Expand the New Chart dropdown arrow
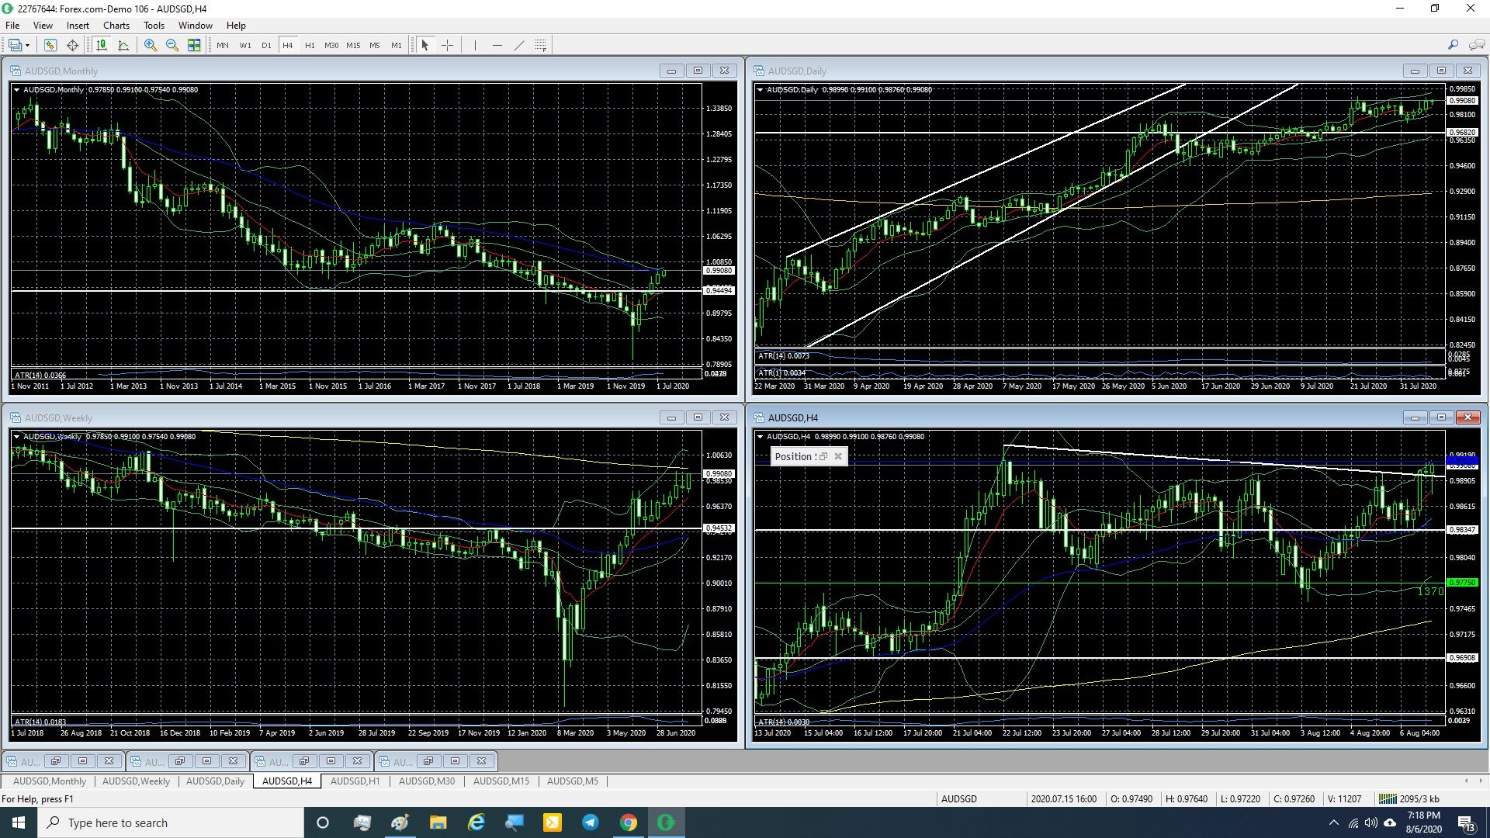 point(28,45)
